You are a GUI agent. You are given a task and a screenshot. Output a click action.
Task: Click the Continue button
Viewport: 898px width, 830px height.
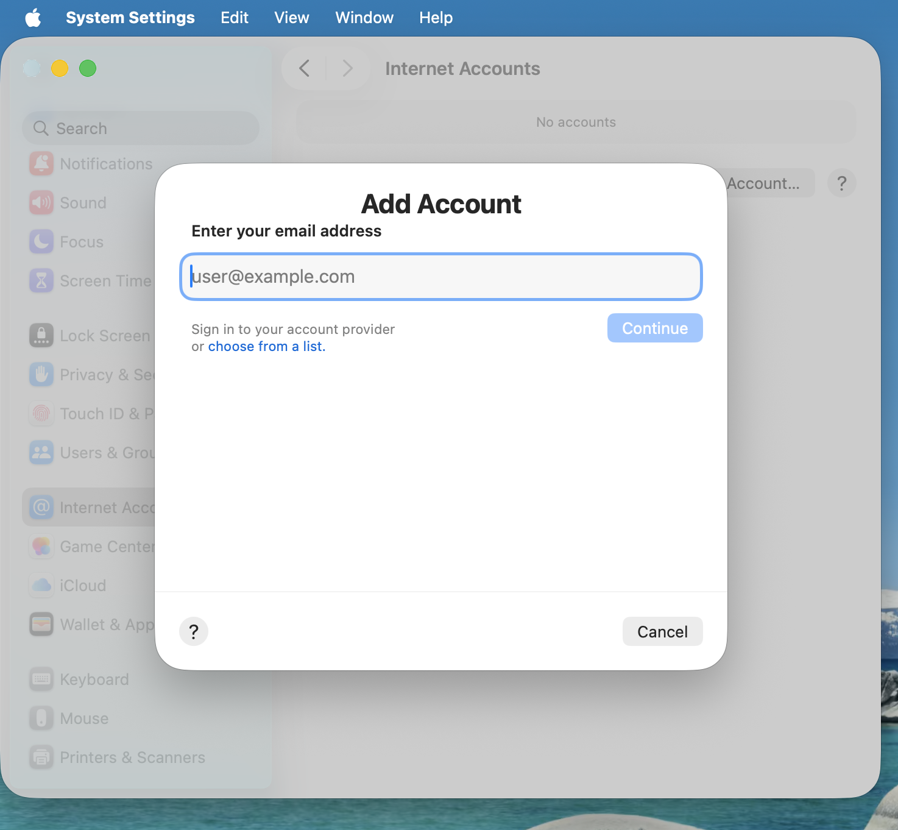click(x=654, y=328)
